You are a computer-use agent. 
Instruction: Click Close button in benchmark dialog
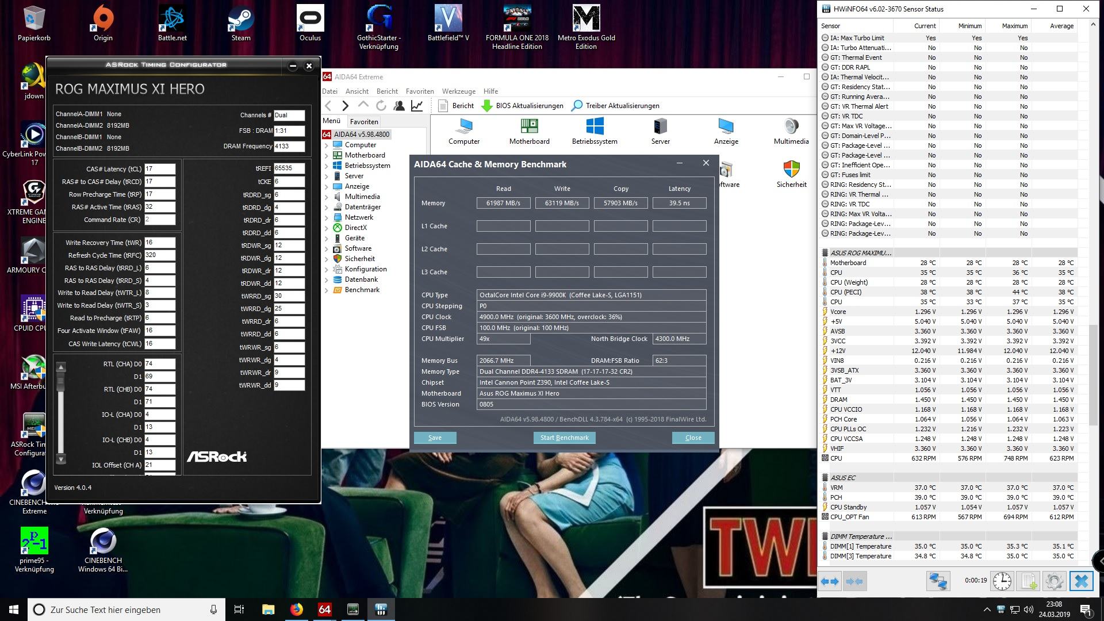click(693, 438)
